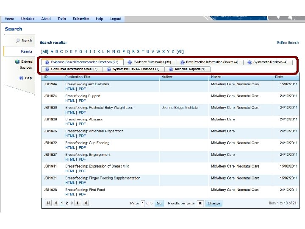Open Best Practice Information Sheets tab
Image resolution: width=305 pixels, height=229 pixels.
coord(210,62)
